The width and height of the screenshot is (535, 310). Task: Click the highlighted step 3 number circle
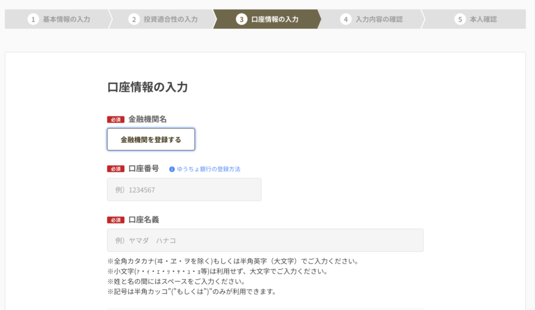click(x=241, y=19)
